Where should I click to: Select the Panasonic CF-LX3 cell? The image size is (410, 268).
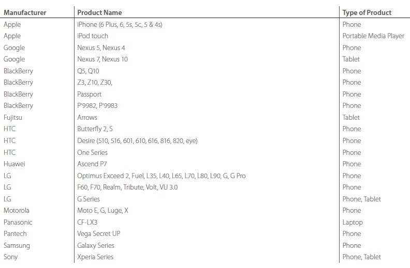pyautogui.click(x=87, y=223)
